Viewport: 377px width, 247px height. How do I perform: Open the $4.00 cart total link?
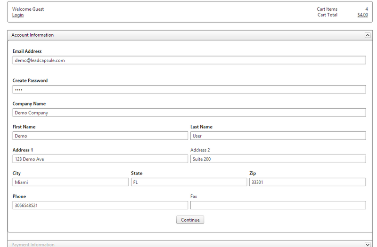tap(362, 15)
